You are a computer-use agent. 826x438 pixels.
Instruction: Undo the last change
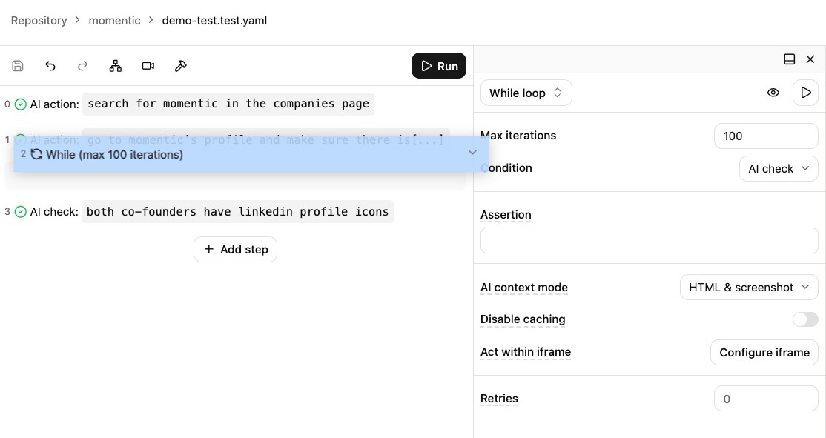[x=50, y=66]
